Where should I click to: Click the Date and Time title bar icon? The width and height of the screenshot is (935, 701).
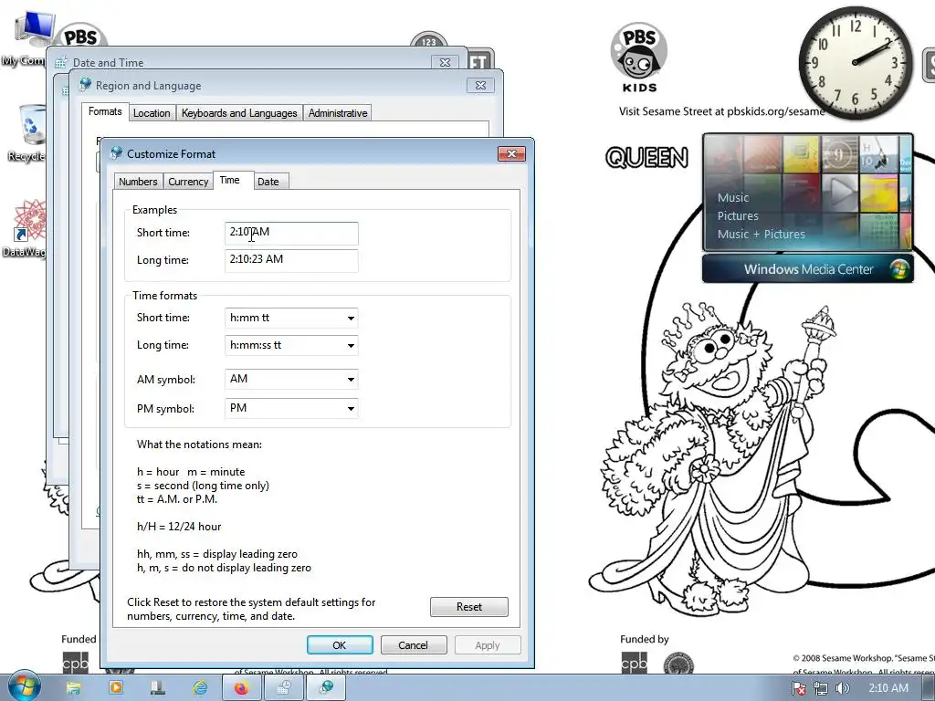point(61,63)
